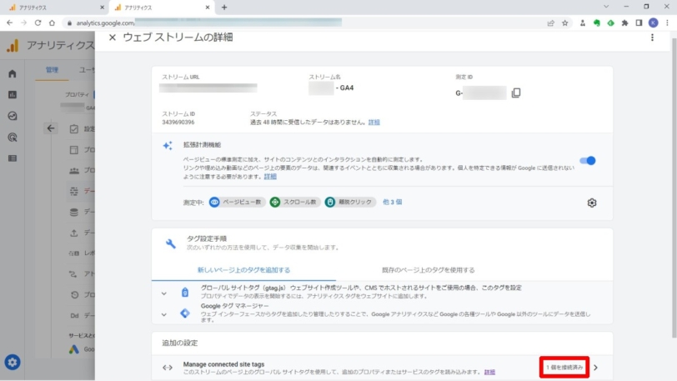Switch to the first アナリティクス browser tab
Screen dimensions: 677x381
click(x=54, y=8)
